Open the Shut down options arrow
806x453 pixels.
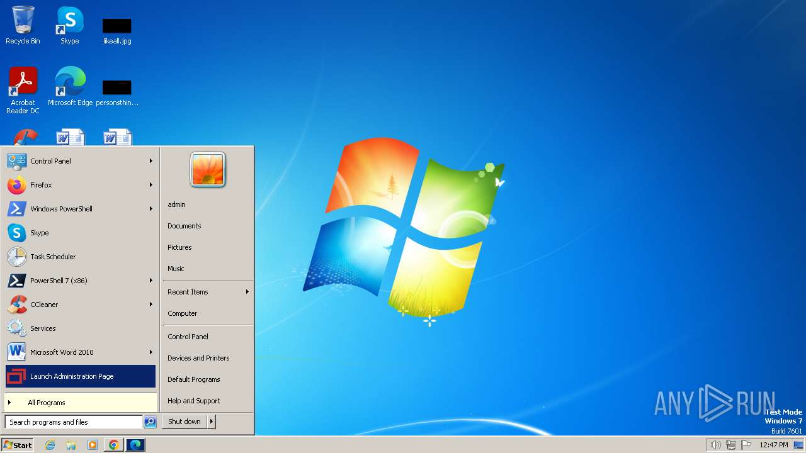pos(212,422)
